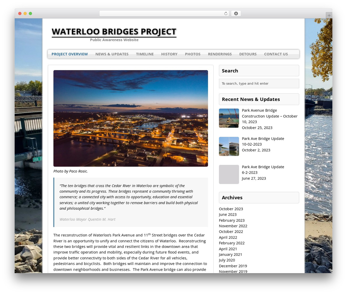Image resolution: width=347 pixels, height=294 pixels.
Task: Open the February 2022 archive
Action: click(232, 243)
